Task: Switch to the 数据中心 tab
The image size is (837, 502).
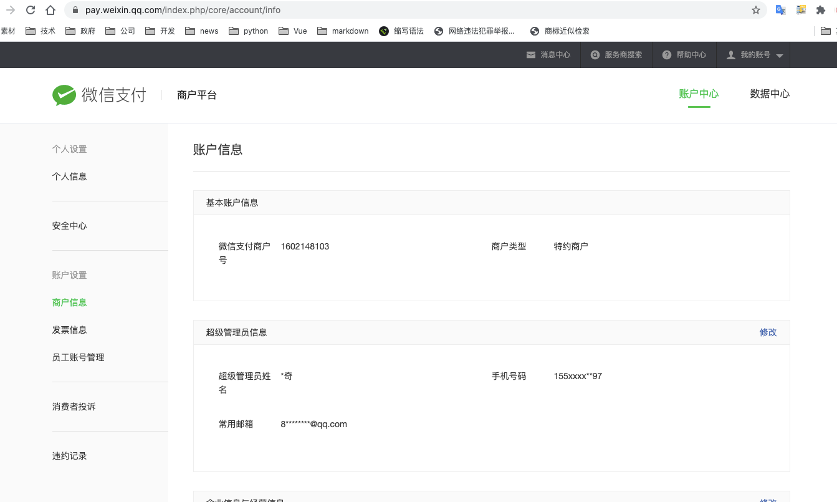Action: coord(770,94)
